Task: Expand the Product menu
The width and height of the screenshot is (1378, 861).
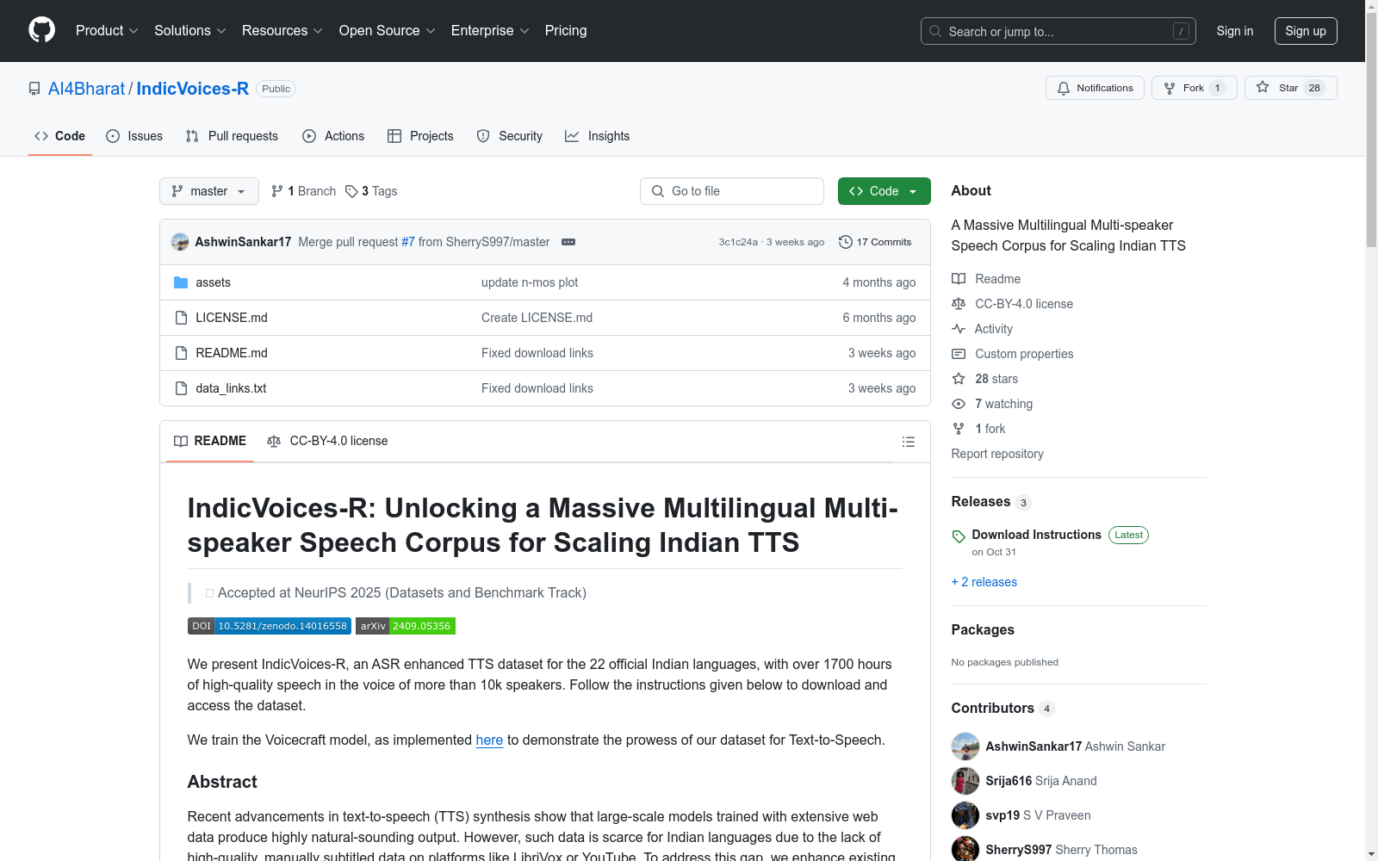Action: click(107, 31)
